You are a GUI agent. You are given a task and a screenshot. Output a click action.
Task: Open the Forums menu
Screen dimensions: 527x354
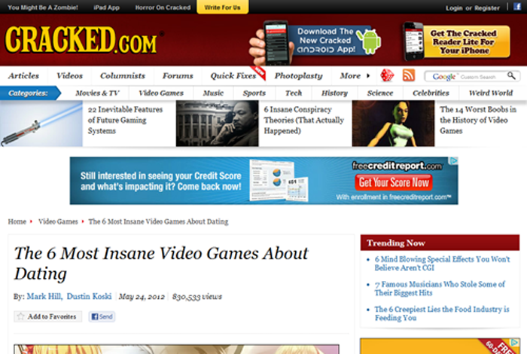(178, 75)
